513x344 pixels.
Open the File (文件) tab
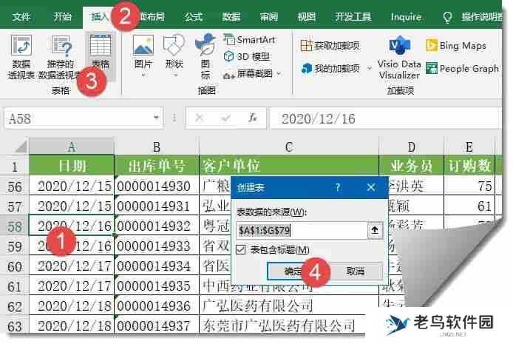coord(21,17)
